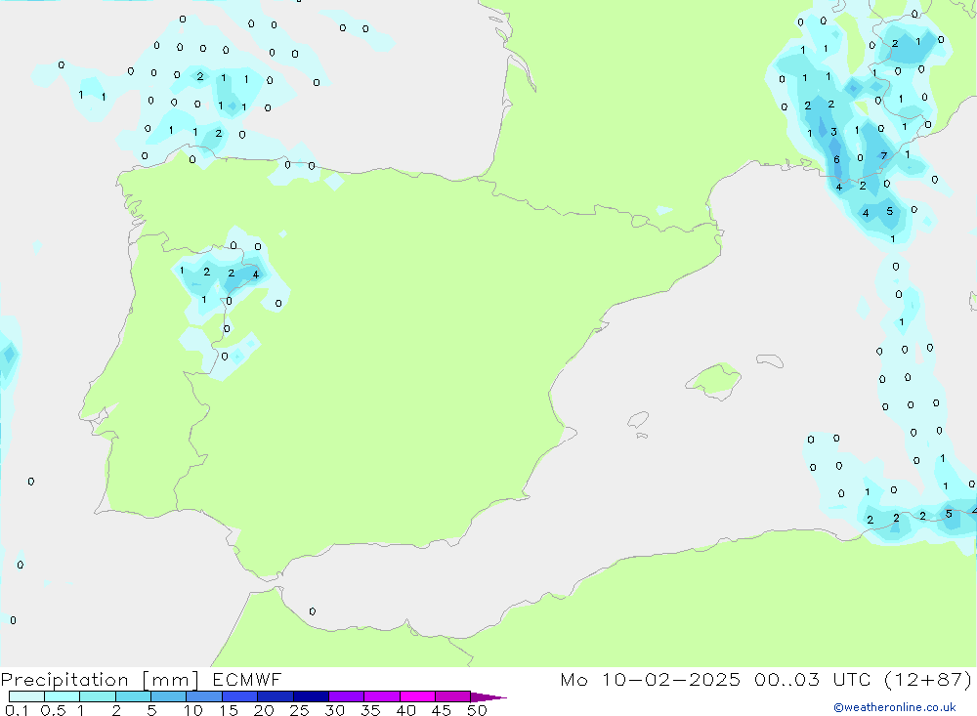Click the 30–35 mm purple legend swatch

tap(346, 696)
